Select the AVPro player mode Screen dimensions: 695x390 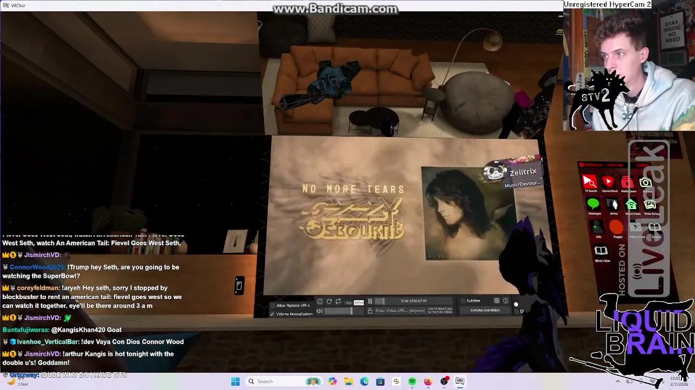click(359, 302)
